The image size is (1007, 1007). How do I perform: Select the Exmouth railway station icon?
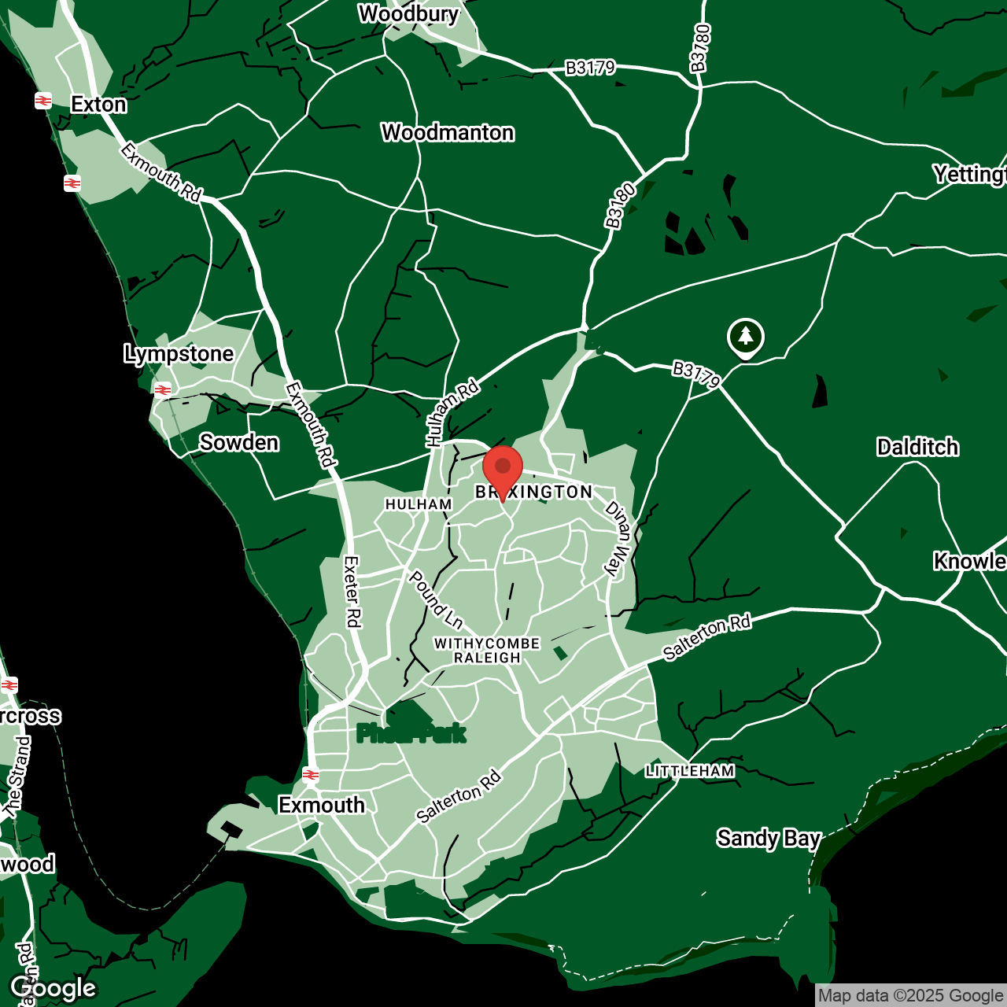click(312, 775)
